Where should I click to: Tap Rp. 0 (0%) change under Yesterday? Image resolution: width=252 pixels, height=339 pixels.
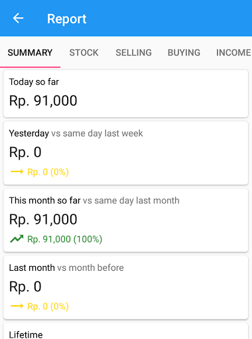click(x=48, y=172)
